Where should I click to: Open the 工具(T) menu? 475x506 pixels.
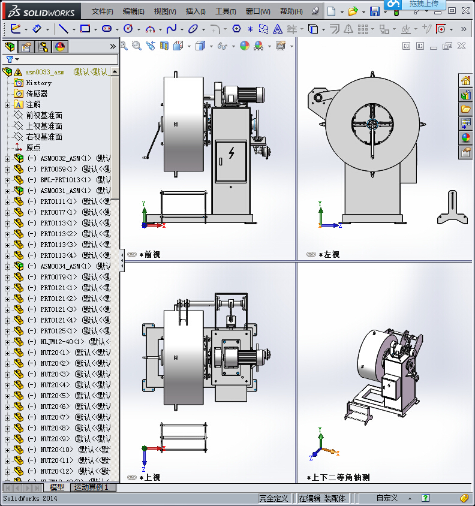pos(226,11)
